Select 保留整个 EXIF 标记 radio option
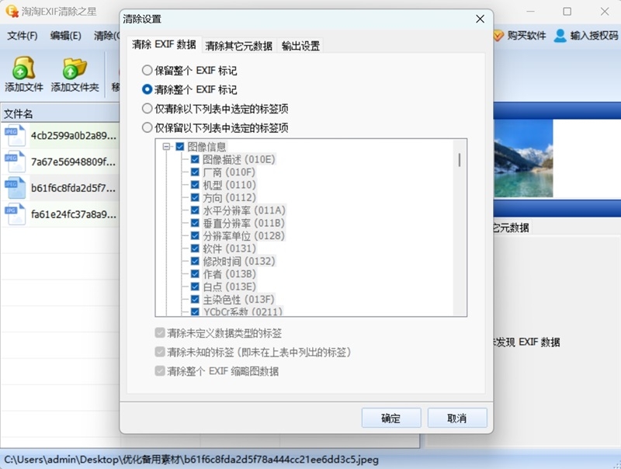The image size is (621, 469). (147, 71)
